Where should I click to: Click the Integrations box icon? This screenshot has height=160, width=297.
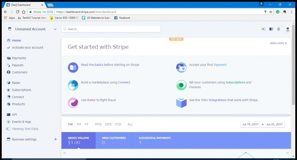(x=181, y=103)
